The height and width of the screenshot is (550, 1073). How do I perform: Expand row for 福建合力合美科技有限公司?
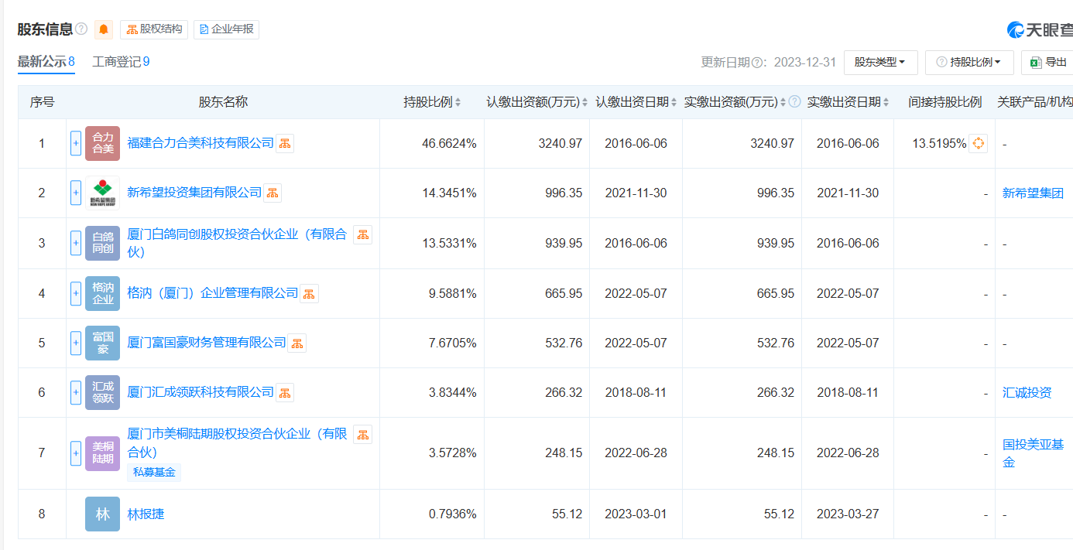[76, 143]
